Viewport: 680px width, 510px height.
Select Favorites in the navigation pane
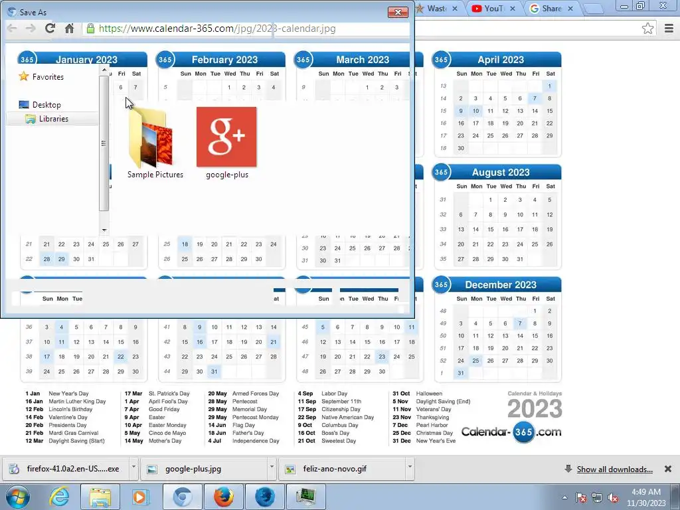click(x=42, y=77)
